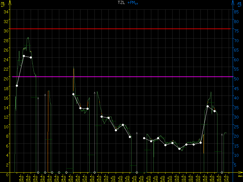Screen dimensions: 243x182
Task: Click the blue 85 value on right axis
Action: coord(236,12)
